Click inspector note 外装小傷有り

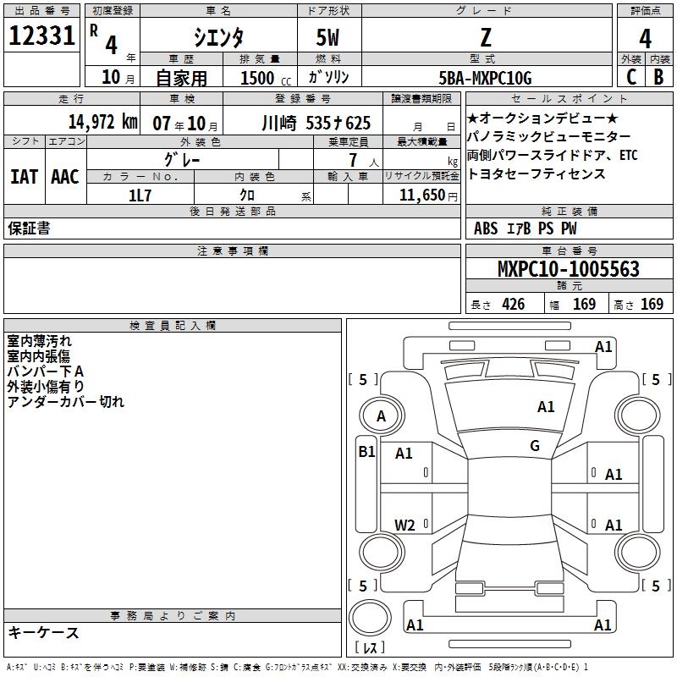click(46, 387)
